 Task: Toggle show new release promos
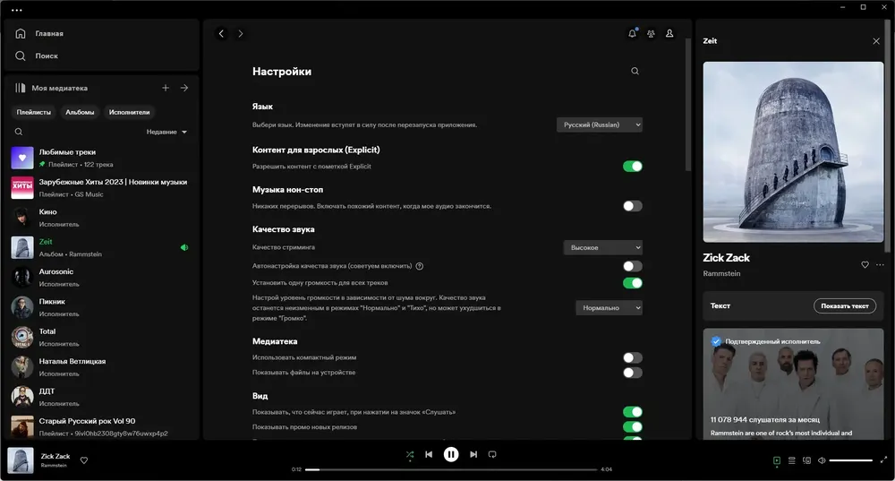point(633,427)
